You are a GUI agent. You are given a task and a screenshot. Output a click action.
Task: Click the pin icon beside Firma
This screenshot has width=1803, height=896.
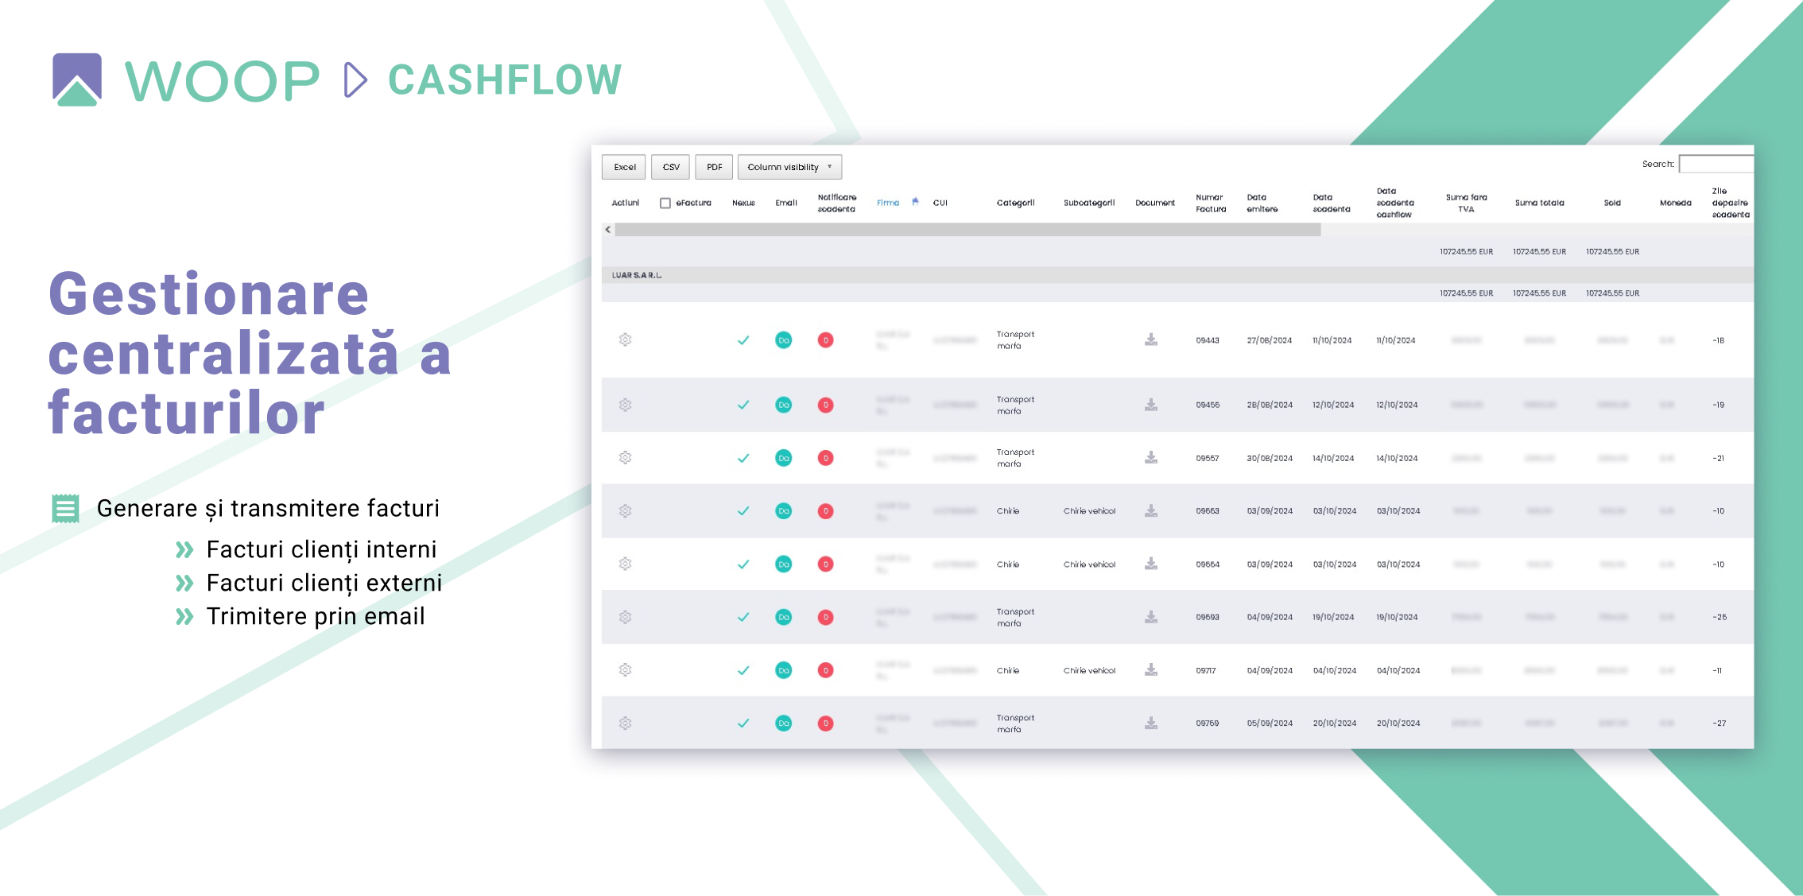(916, 202)
